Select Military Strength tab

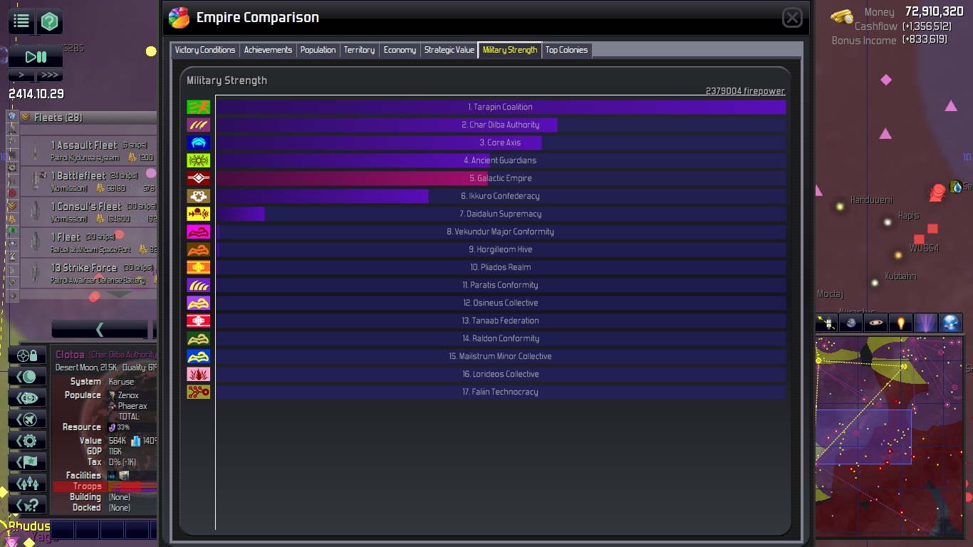coord(510,50)
